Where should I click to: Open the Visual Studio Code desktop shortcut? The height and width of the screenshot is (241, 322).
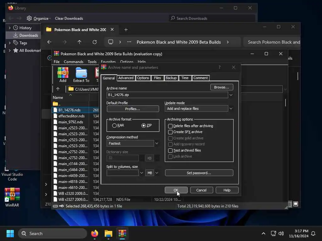12,174
